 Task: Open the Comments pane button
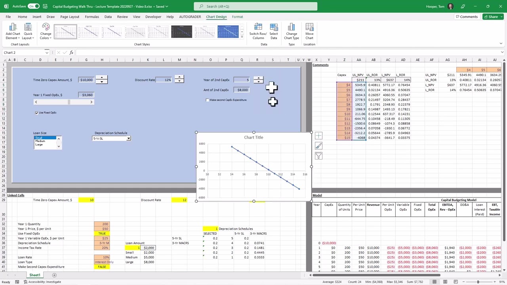[x=467, y=17]
